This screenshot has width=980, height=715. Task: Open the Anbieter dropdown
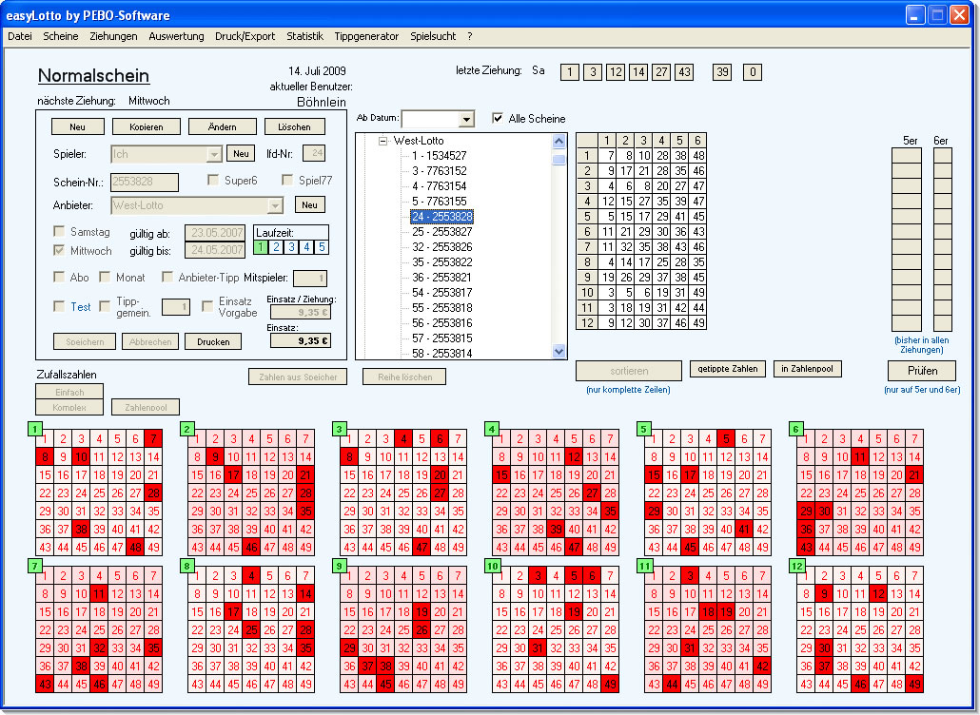pyautogui.click(x=275, y=205)
